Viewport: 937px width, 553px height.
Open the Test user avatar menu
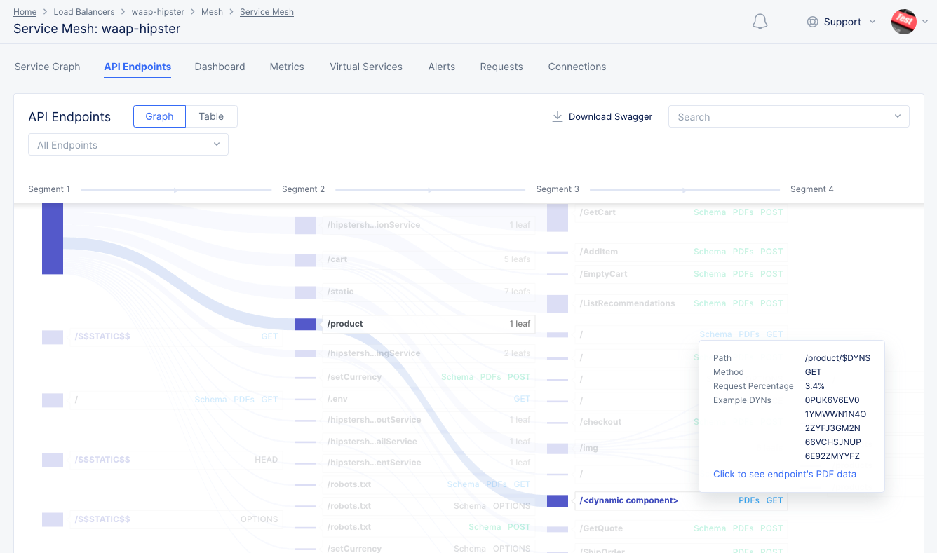(904, 22)
